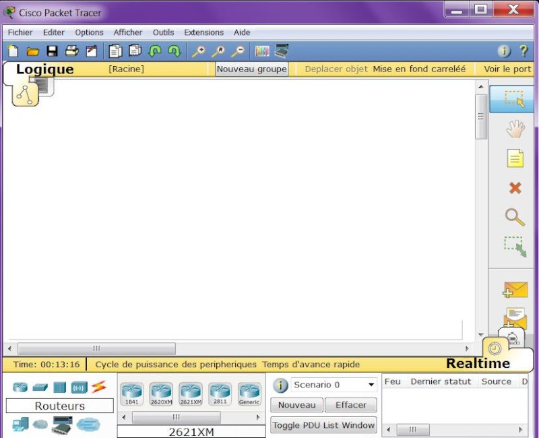The height and width of the screenshot is (438, 539).
Task: Pick the 1841 router
Action: (x=131, y=394)
